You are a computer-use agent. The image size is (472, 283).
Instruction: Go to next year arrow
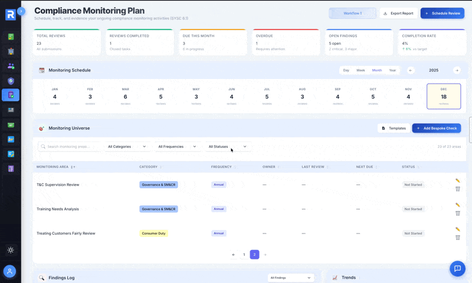pos(457,70)
